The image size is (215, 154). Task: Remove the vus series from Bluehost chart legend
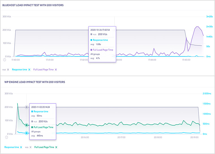click(x=8, y=70)
